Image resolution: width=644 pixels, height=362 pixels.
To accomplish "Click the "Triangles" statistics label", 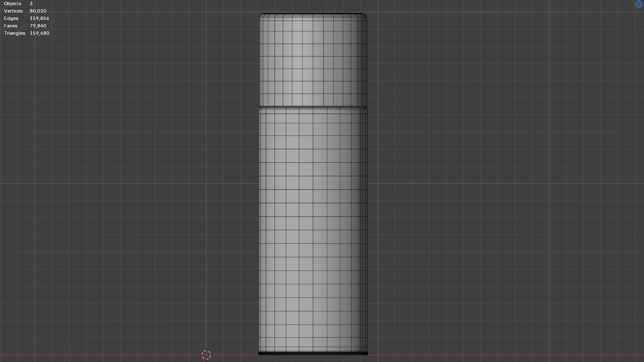I will [14, 33].
